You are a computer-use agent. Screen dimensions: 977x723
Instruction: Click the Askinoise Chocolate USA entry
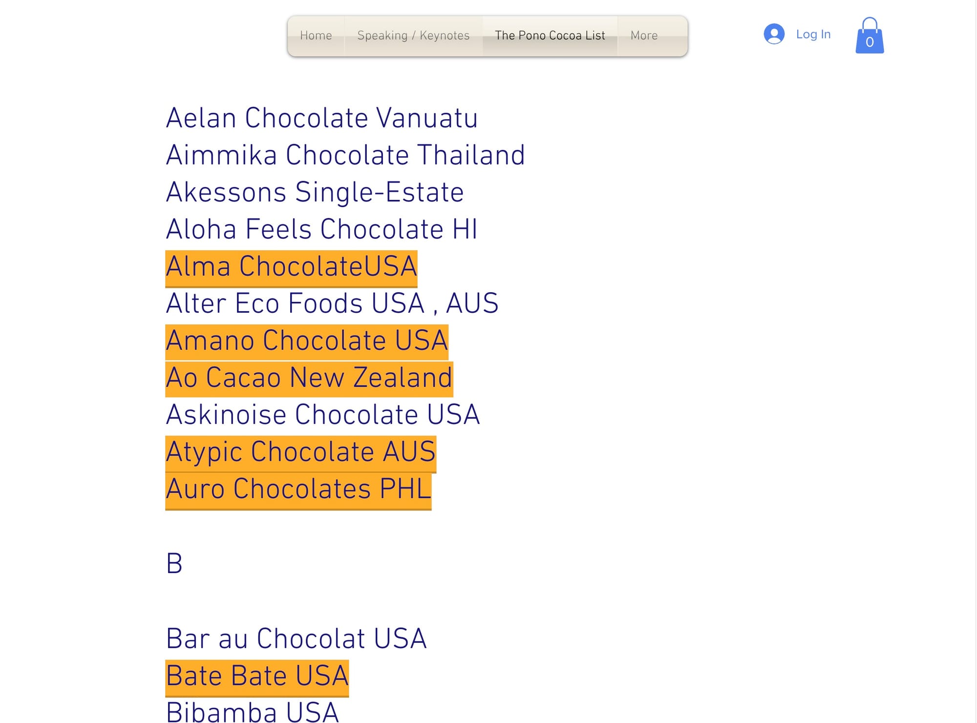(x=323, y=415)
